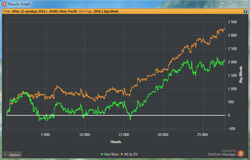Click the orange All-In EV legend swatch
Screen dimensions: 250x160
pyautogui.click(x=122, y=154)
